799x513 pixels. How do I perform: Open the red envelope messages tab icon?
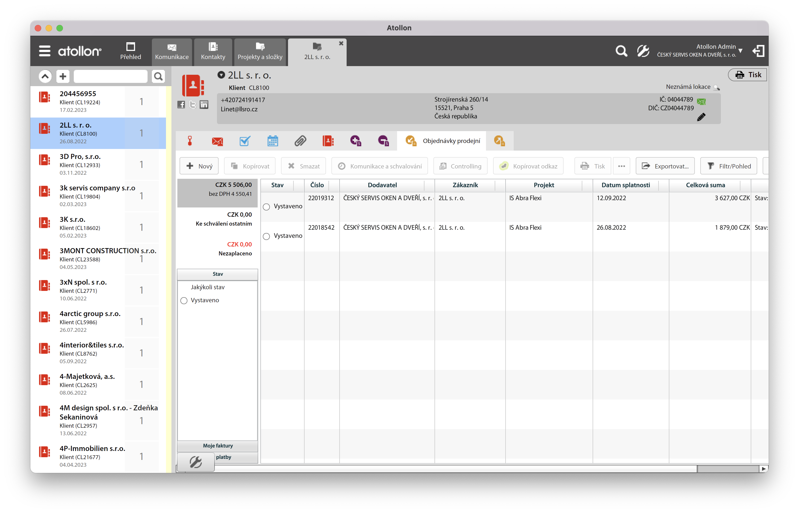pos(218,141)
